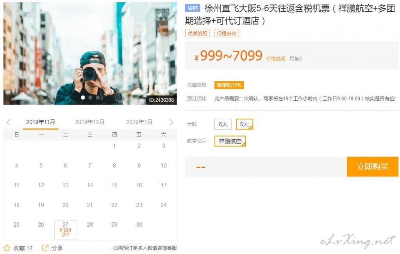
Task: Click the 月售3 sales text
Action: click(x=295, y=59)
